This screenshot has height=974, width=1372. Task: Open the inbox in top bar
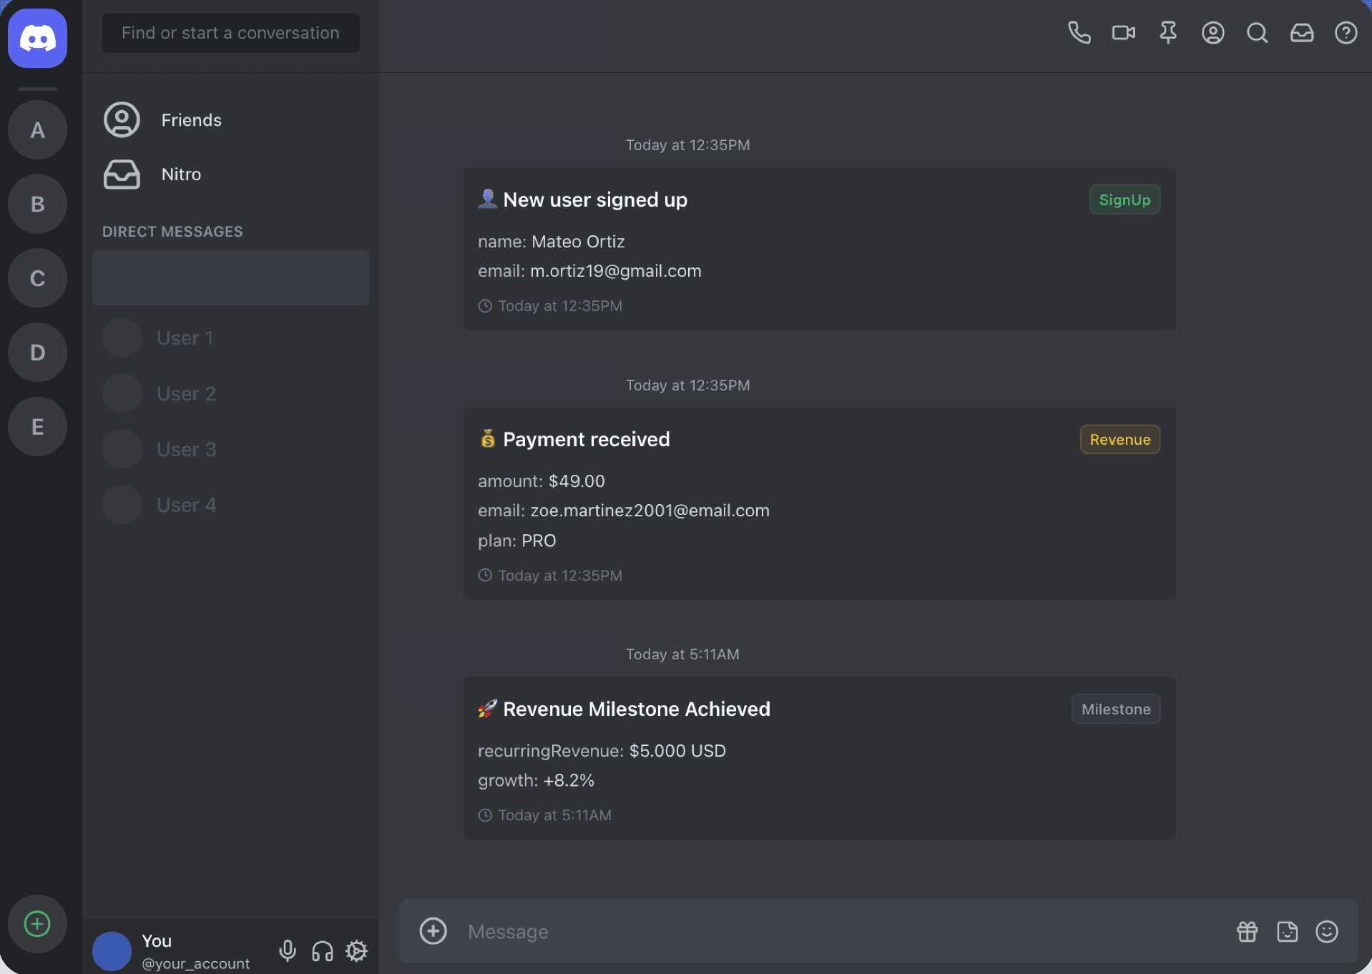[x=1301, y=33]
